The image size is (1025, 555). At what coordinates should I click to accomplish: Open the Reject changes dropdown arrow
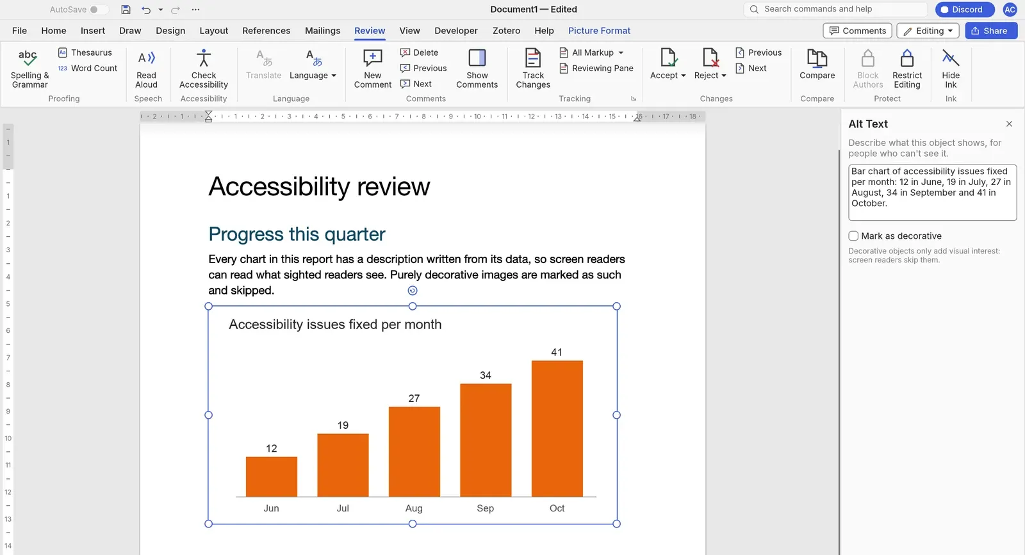(724, 76)
